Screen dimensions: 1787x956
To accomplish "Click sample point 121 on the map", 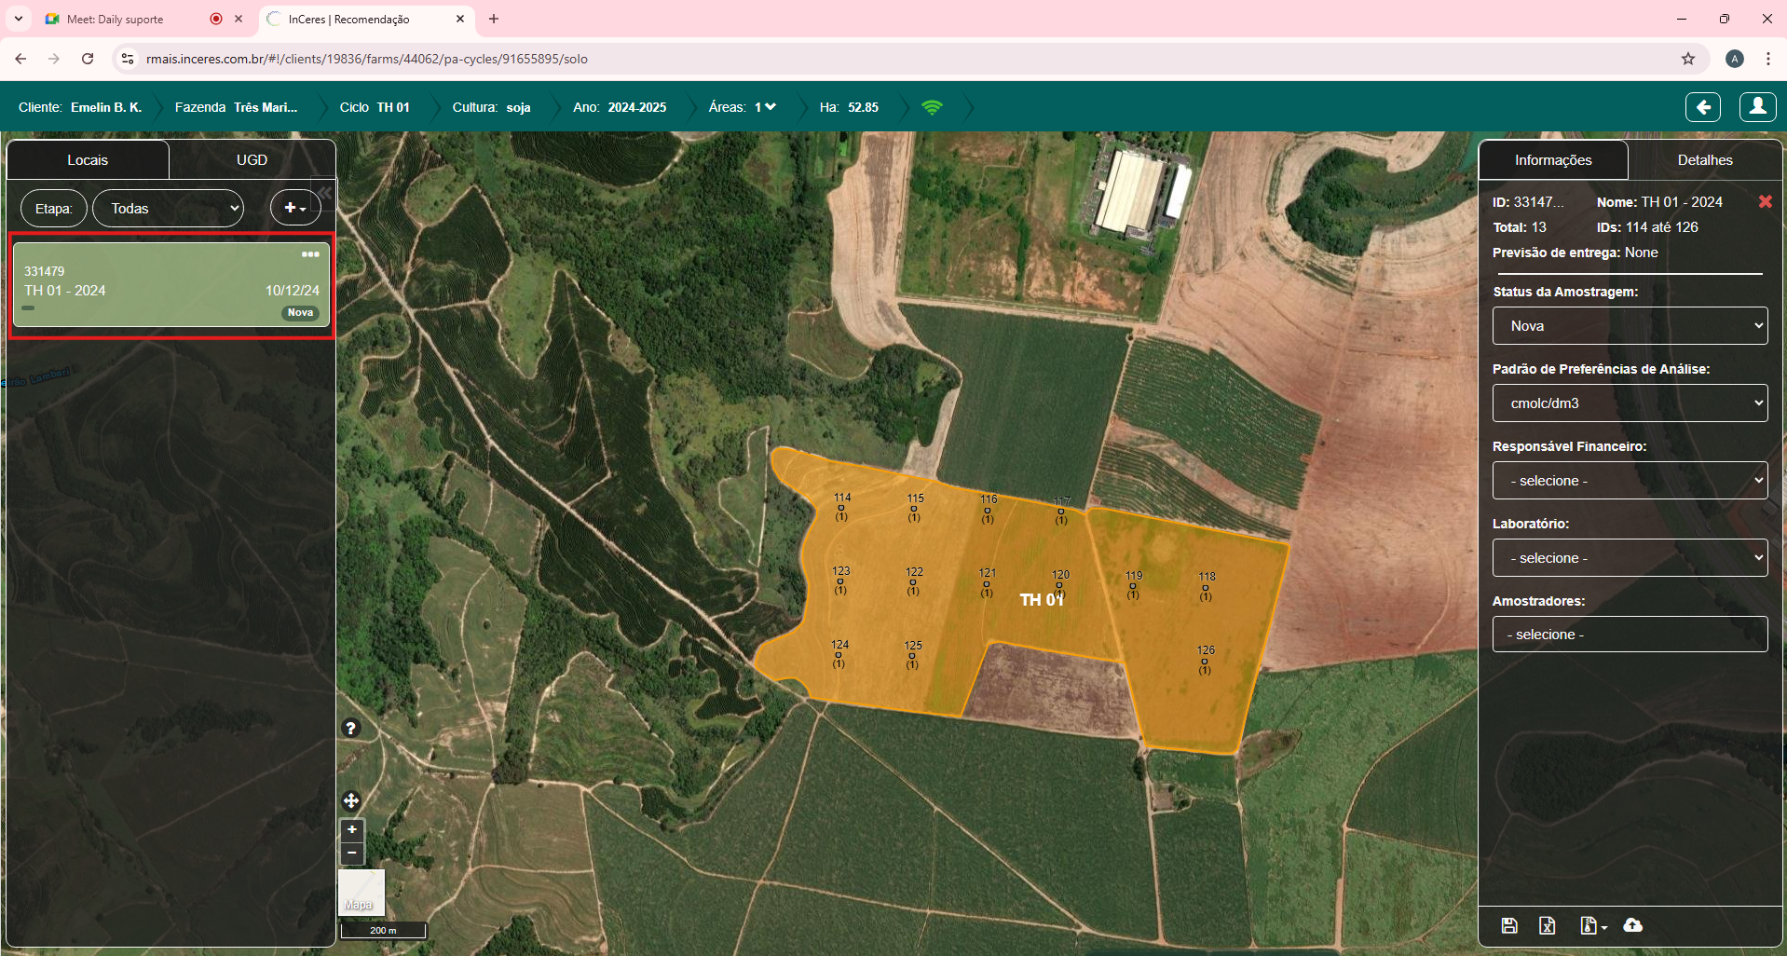I will coord(987,583).
